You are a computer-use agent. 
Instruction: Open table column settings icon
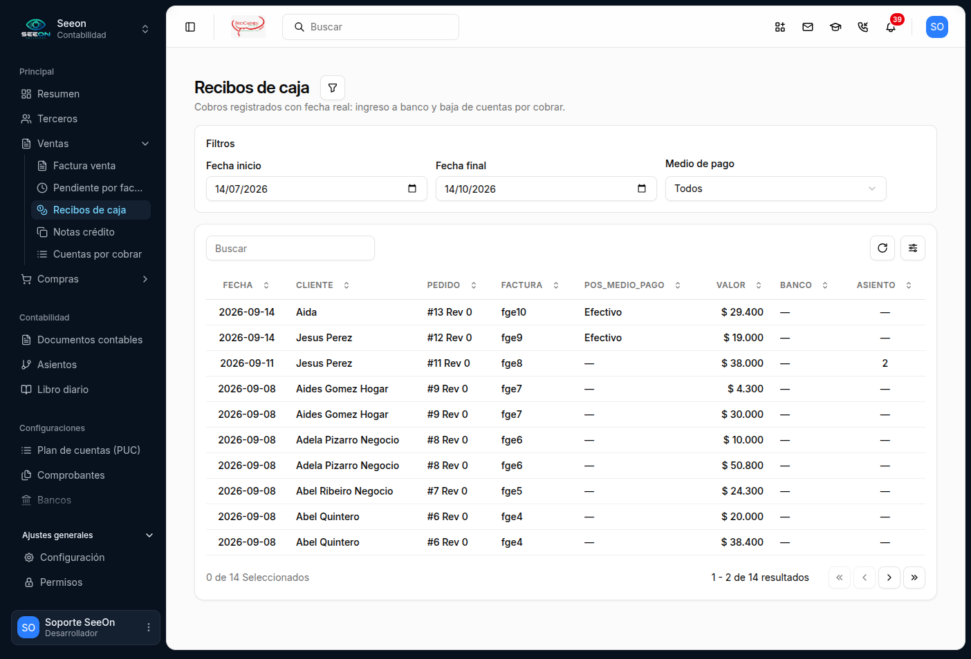[x=913, y=248]
